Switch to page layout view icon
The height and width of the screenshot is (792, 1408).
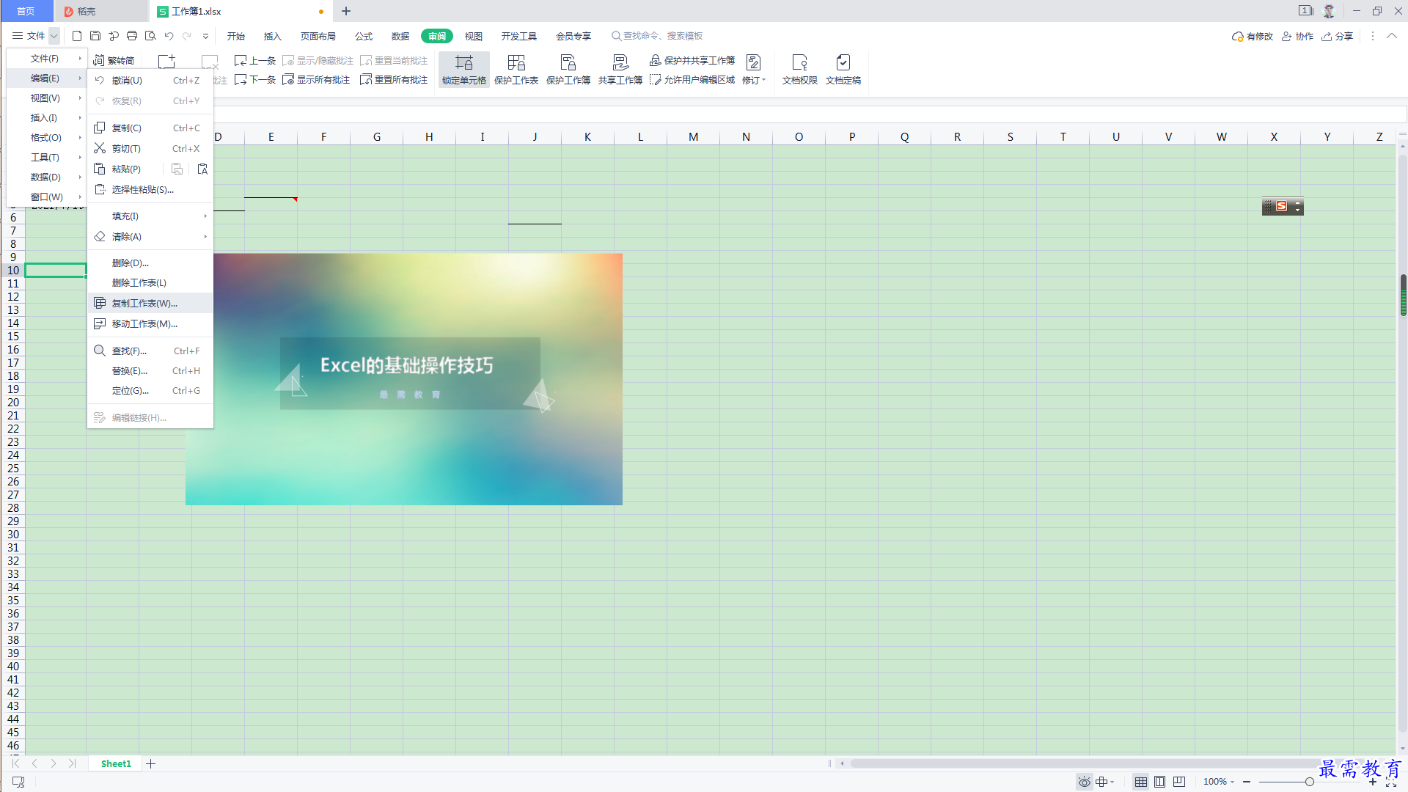1160,782
